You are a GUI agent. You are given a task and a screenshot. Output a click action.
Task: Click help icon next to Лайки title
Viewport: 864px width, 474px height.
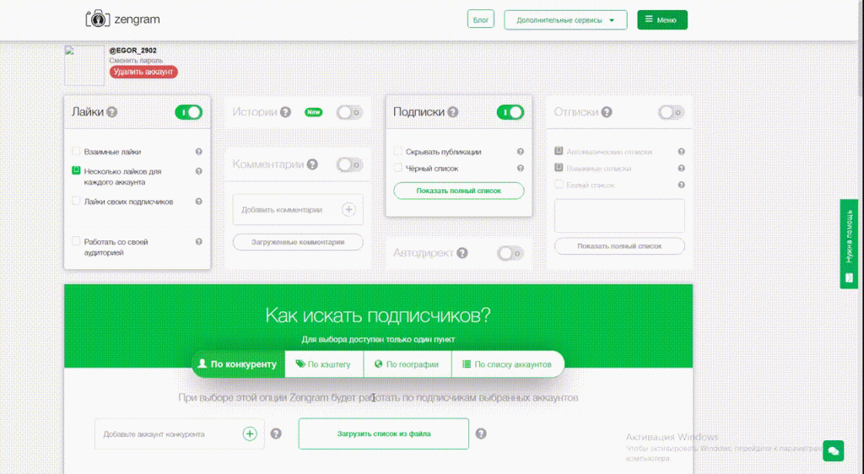click(112, 112)
